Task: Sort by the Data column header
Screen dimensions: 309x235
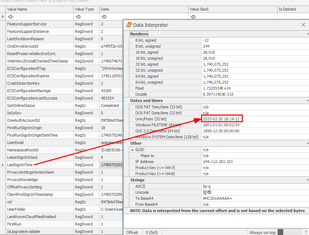Action: 144,9
